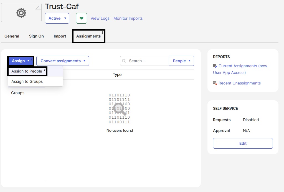Click the Recent Unassignments report icon
The width and height of the screenshot is (284, 192).
[215, 83]
